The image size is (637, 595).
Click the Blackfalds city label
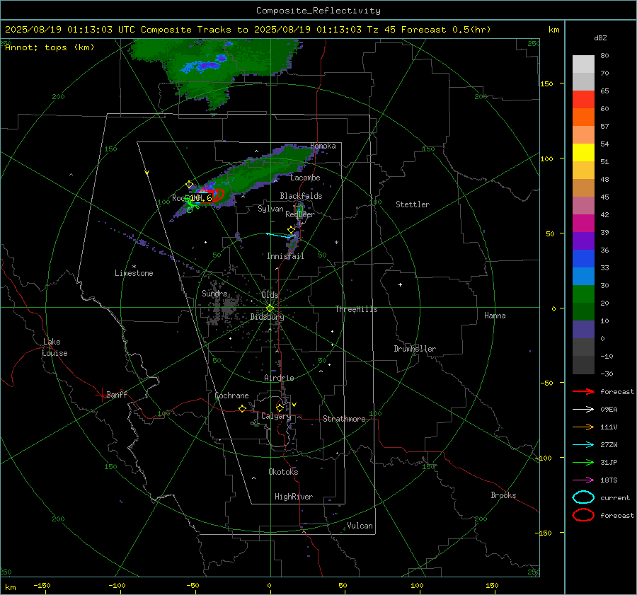pyautogui.click(x=301, y=196)
